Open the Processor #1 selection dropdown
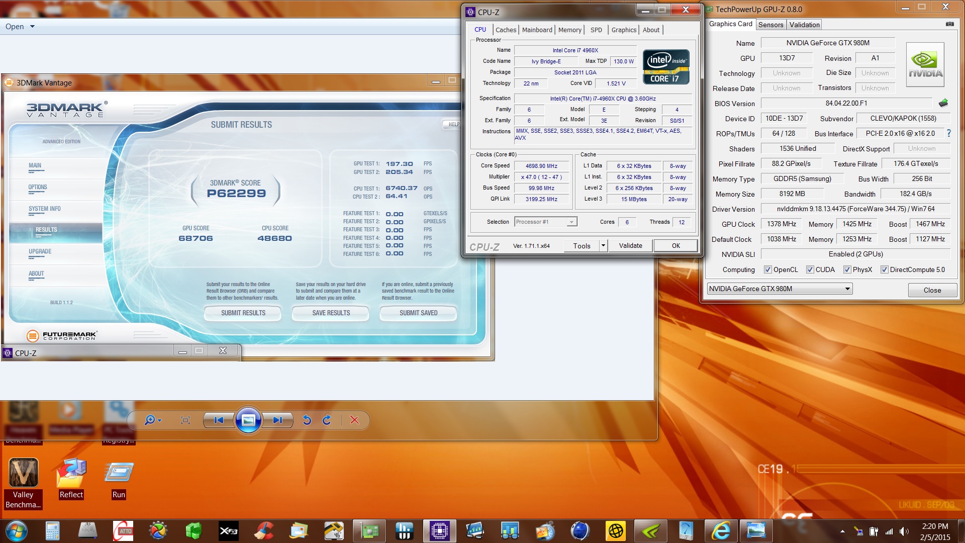The width and height of the screenshot is (965, 543). 545,222
